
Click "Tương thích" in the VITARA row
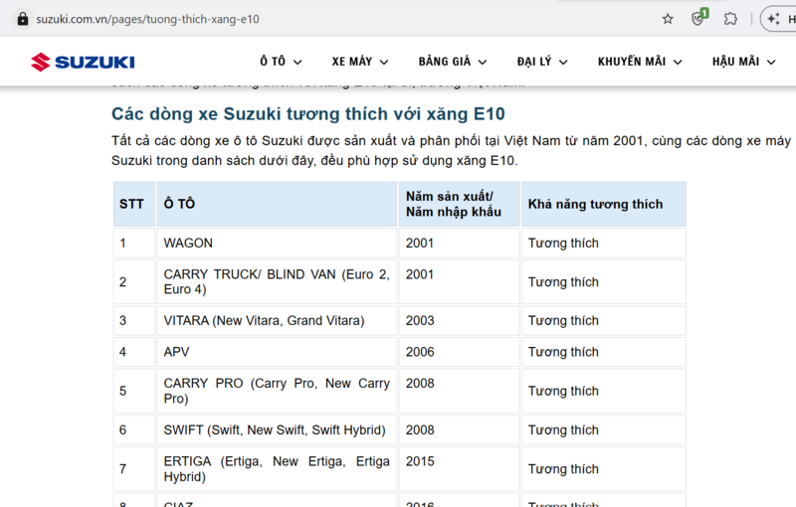click(563, 321)
